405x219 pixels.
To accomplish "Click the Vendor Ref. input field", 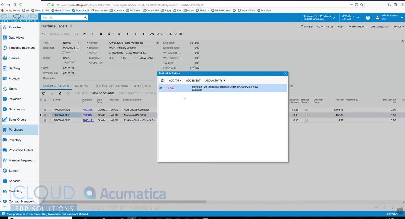I will pyautogui.click(x=132, y=63).
